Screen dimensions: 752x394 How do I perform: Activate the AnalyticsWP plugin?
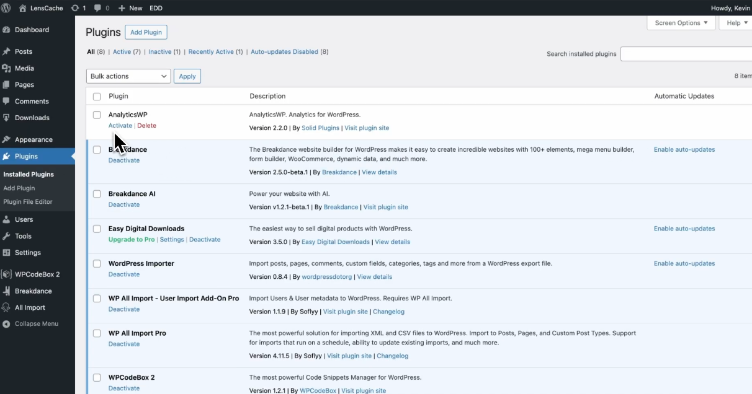[120, 126]
